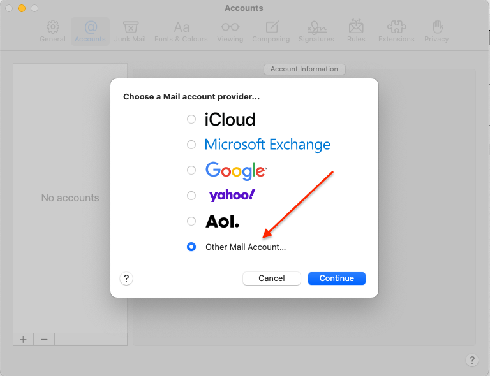490x376 pixels.
Task: Open Fonts & Colours preferences
Action: click(181, 31)
